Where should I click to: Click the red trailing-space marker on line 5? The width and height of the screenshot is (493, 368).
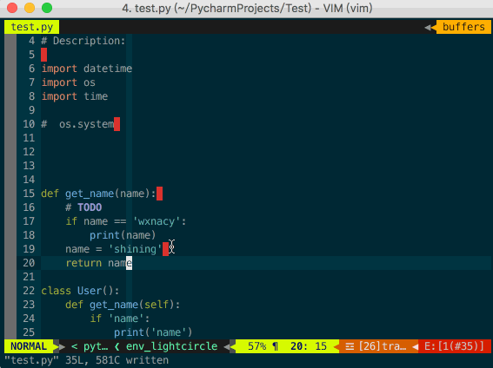[x=44, y=55]
